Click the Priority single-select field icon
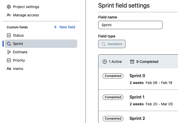 click(9, 60)
